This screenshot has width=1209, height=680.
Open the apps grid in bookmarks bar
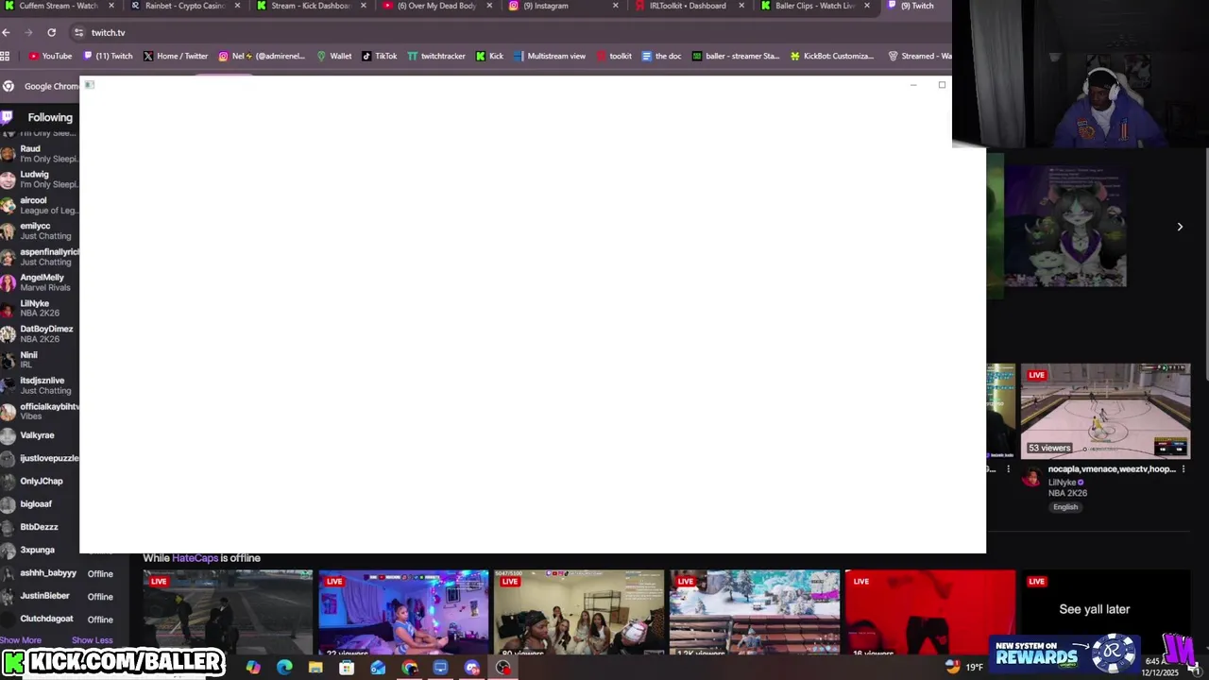(6, 56)
